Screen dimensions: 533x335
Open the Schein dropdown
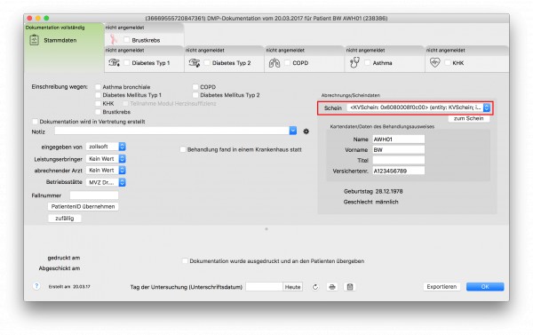[x=418, y=108]
